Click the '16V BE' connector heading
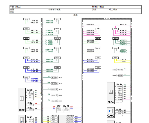The height and width of the screenshot is (123, 149). [66, 106]
